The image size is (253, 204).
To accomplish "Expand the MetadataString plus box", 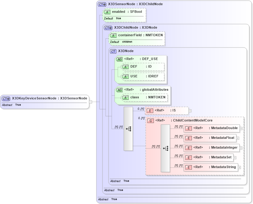I will [239, 167].
